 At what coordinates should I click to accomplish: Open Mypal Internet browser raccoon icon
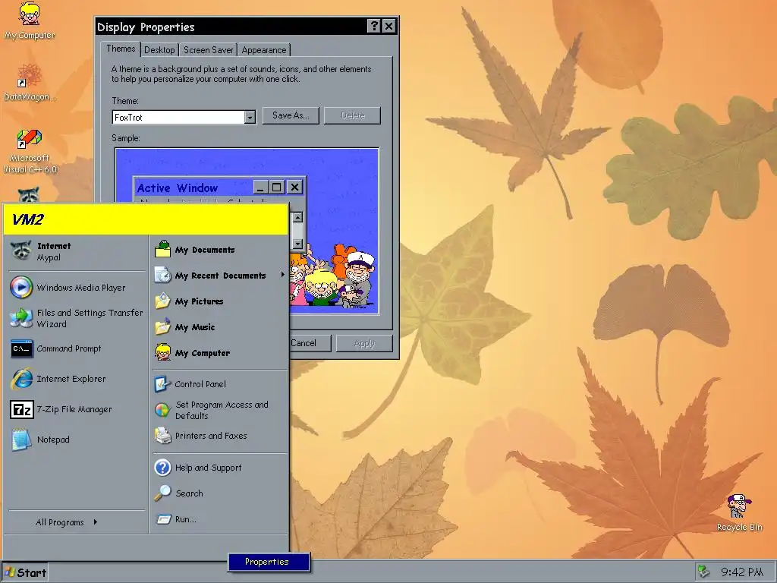point(21,251)
